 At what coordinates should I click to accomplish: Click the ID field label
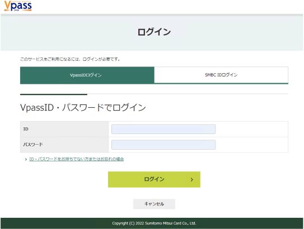coord(26,129)
